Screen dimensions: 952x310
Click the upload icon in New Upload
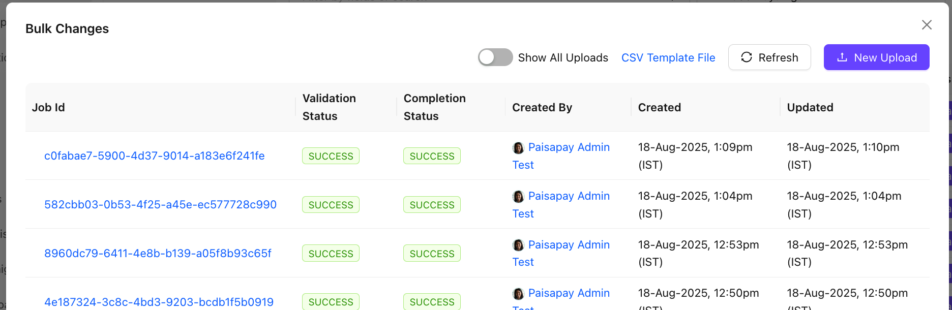click(x=842, y=57)
